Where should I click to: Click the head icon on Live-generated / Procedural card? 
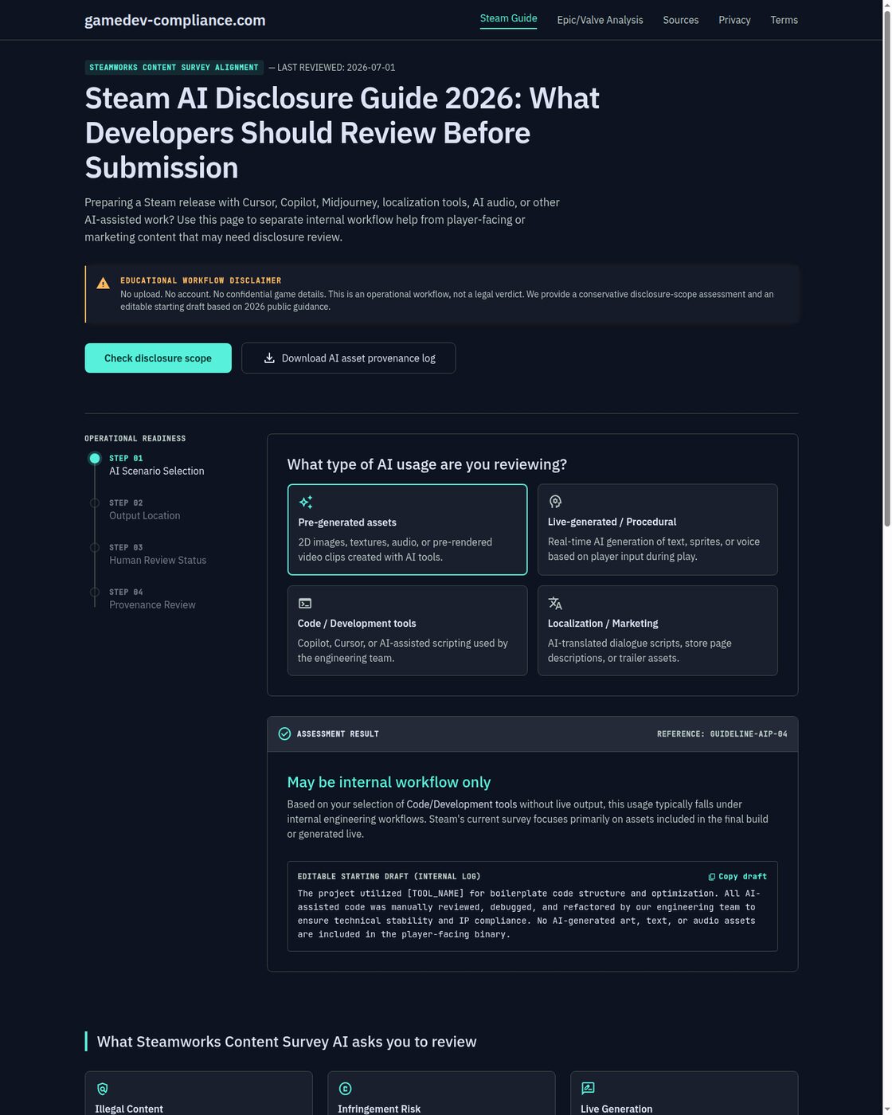[x=555, y=502]
